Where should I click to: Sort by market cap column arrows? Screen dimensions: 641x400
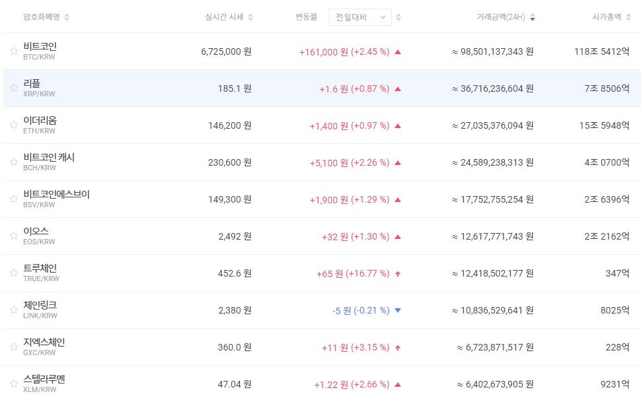click(x=627, y=17)
